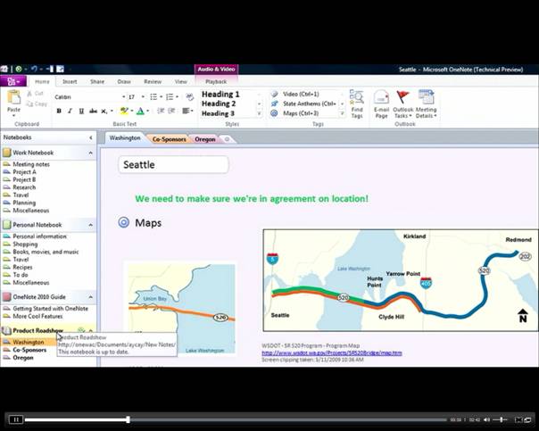Open the font color dropdown arrow

click(x=148, y=111)
